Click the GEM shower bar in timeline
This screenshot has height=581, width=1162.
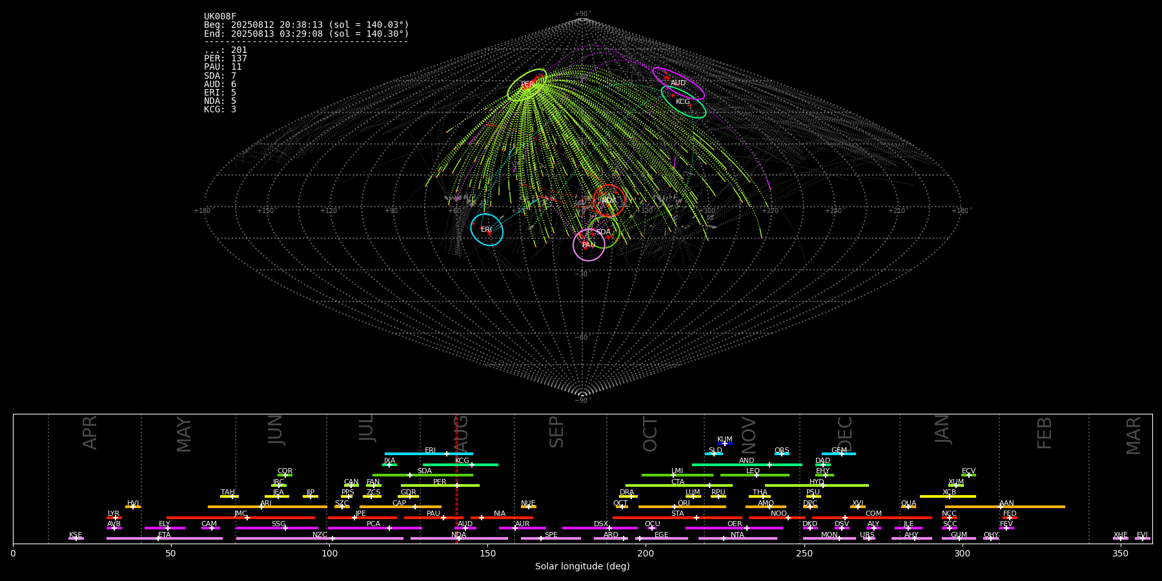point(839,454)
